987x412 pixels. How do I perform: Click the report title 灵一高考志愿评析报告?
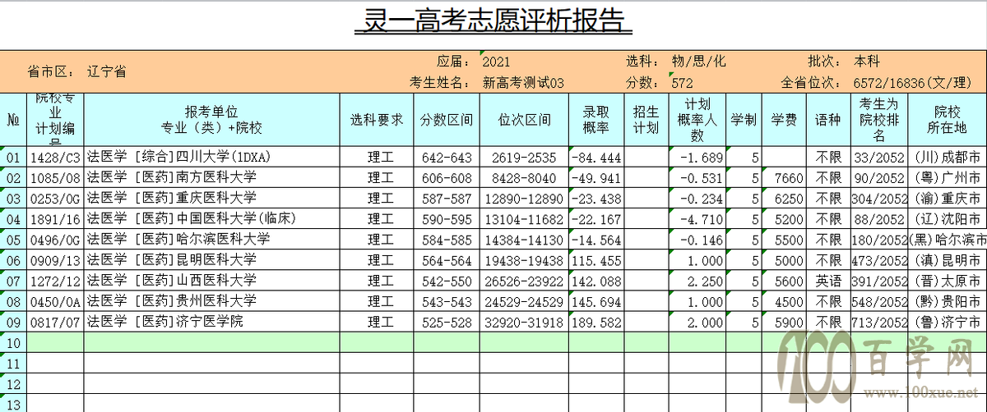point(493,21)
